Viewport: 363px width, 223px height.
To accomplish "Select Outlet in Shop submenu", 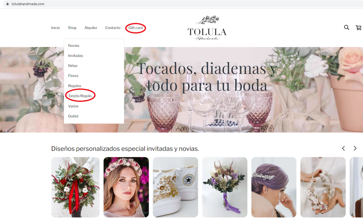I will (x=73, y=116).
